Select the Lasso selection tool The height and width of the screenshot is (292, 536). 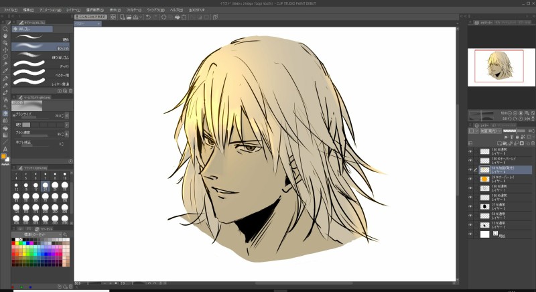pos(5,57)
